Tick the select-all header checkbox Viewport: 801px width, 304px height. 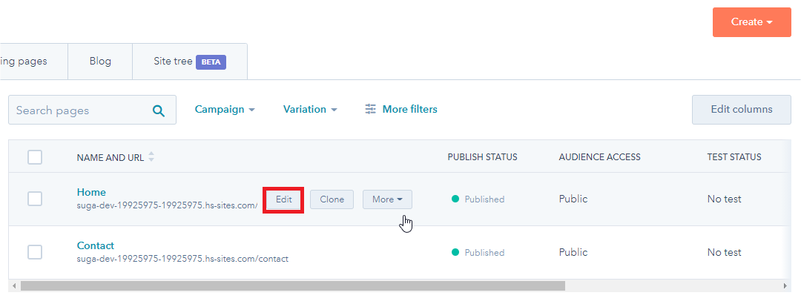pos(35,157)
